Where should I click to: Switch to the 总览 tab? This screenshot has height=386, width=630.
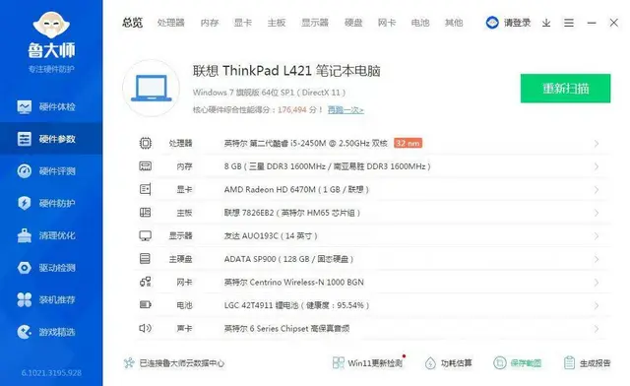(133, 23)
